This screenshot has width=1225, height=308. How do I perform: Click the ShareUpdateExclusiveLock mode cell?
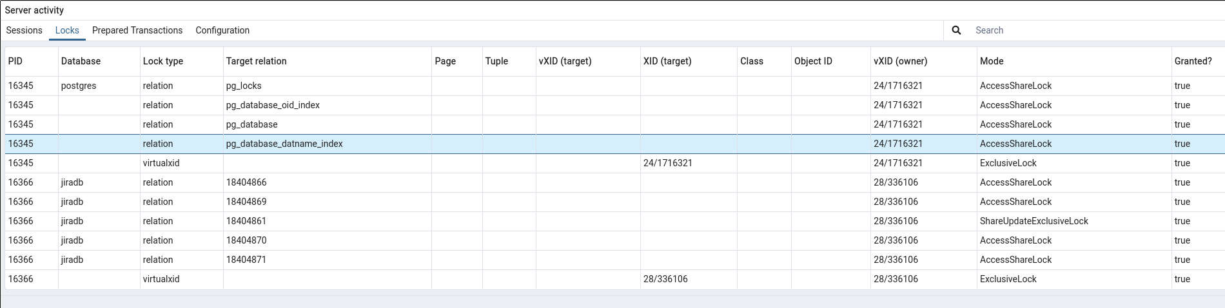(x=1074, y=221)
